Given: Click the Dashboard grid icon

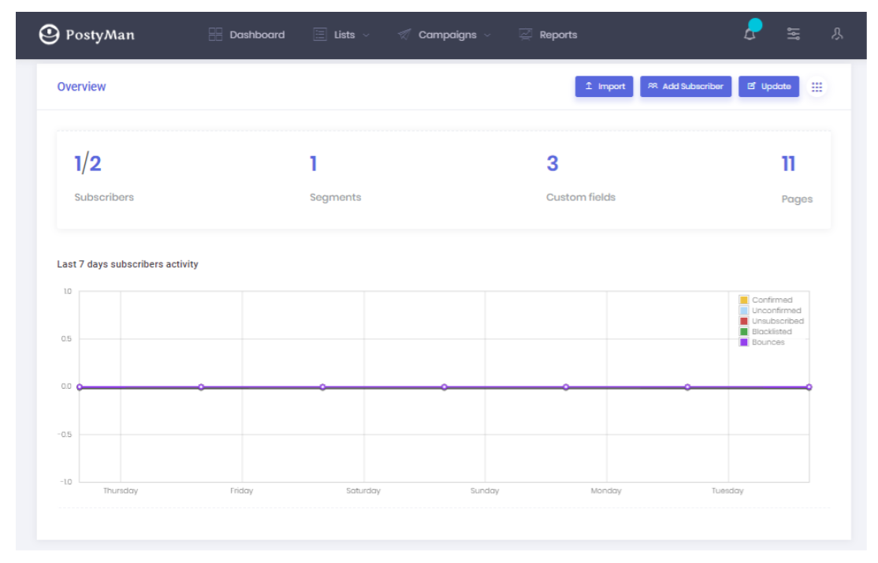Looking at the screenshot, I should point(215,35).
